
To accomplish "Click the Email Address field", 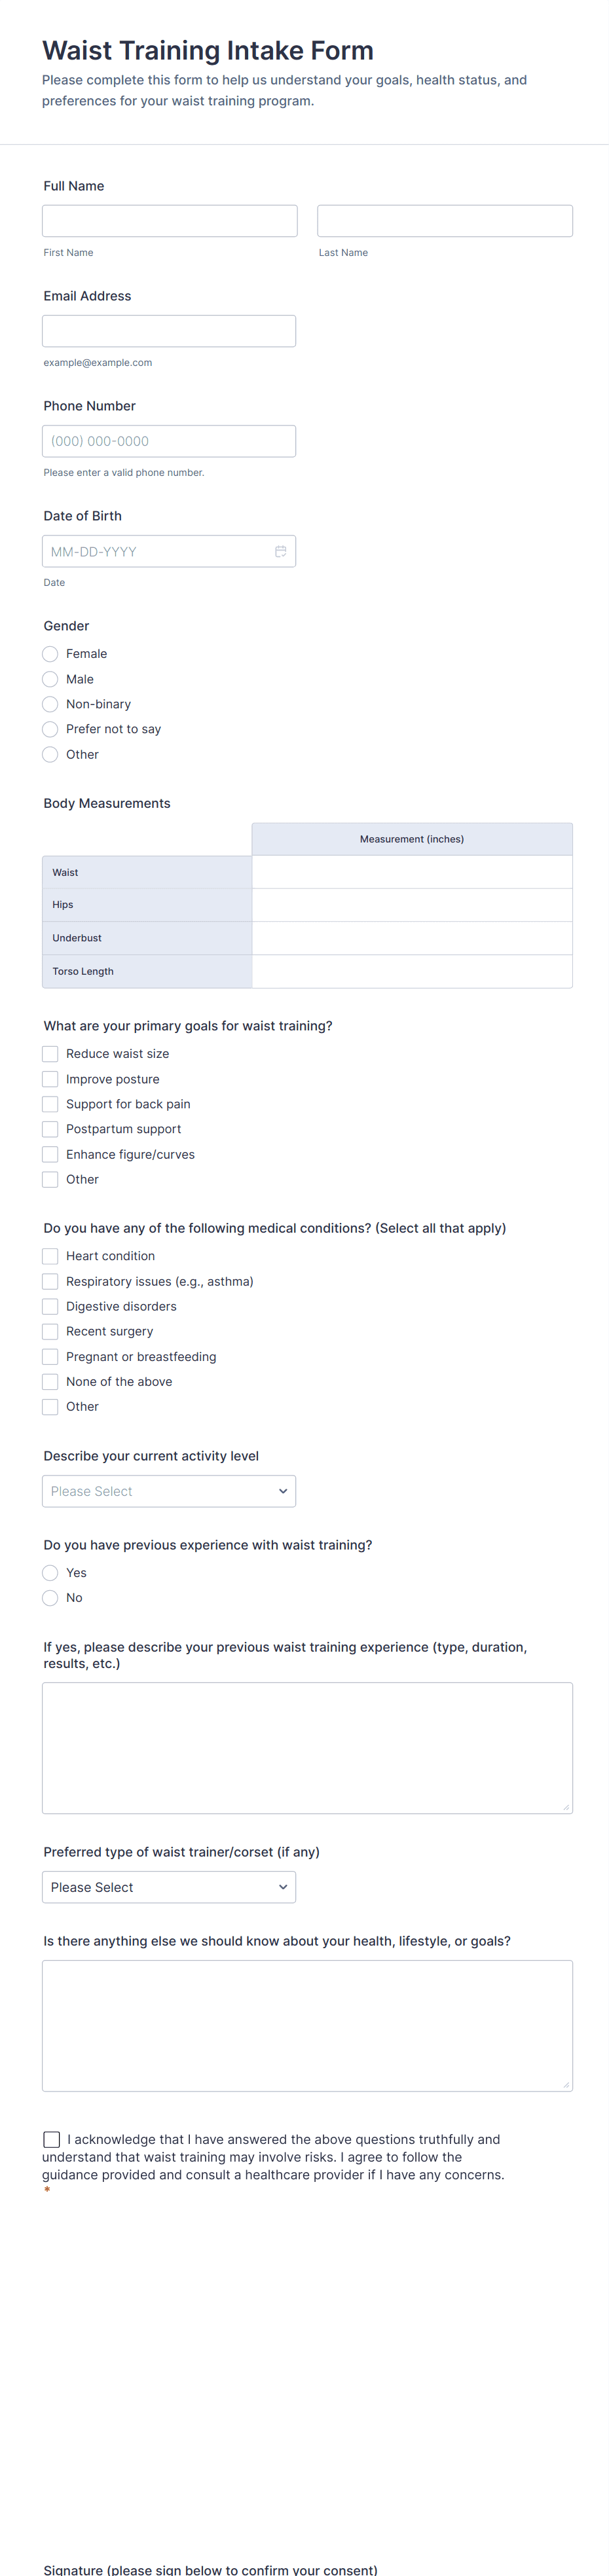I will click(169, 331).
